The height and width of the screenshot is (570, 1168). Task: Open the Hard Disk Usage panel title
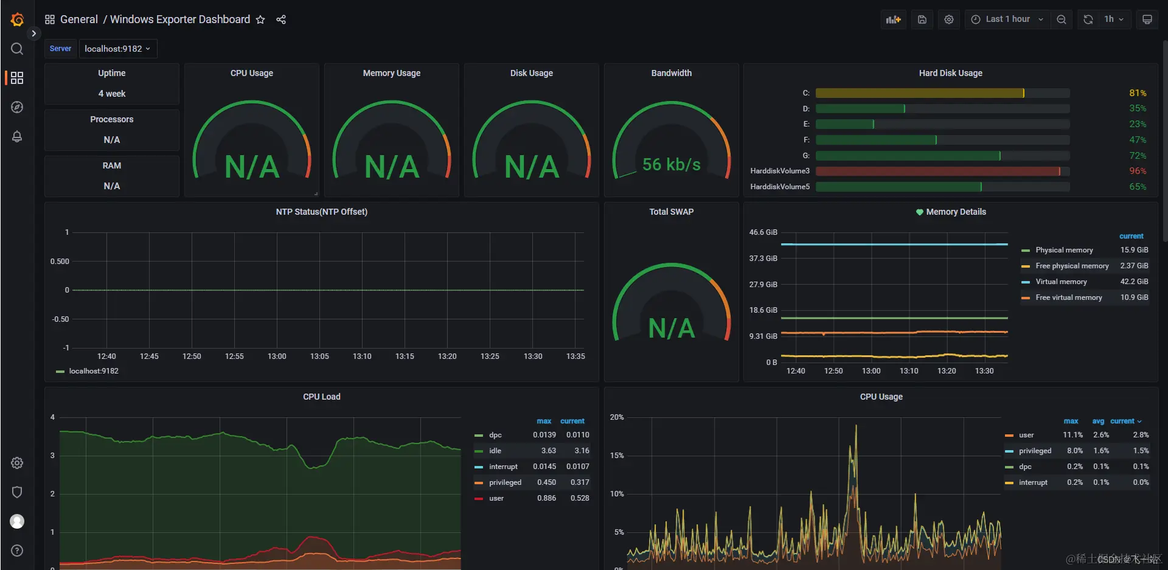point(951,73)
